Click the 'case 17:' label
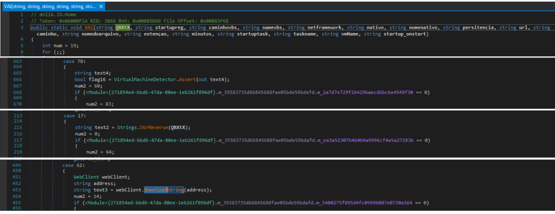This screenshot has height=214, width=555. point(74,115)
